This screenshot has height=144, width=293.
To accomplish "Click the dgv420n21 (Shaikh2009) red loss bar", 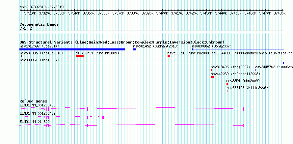I will click(80, 56).
